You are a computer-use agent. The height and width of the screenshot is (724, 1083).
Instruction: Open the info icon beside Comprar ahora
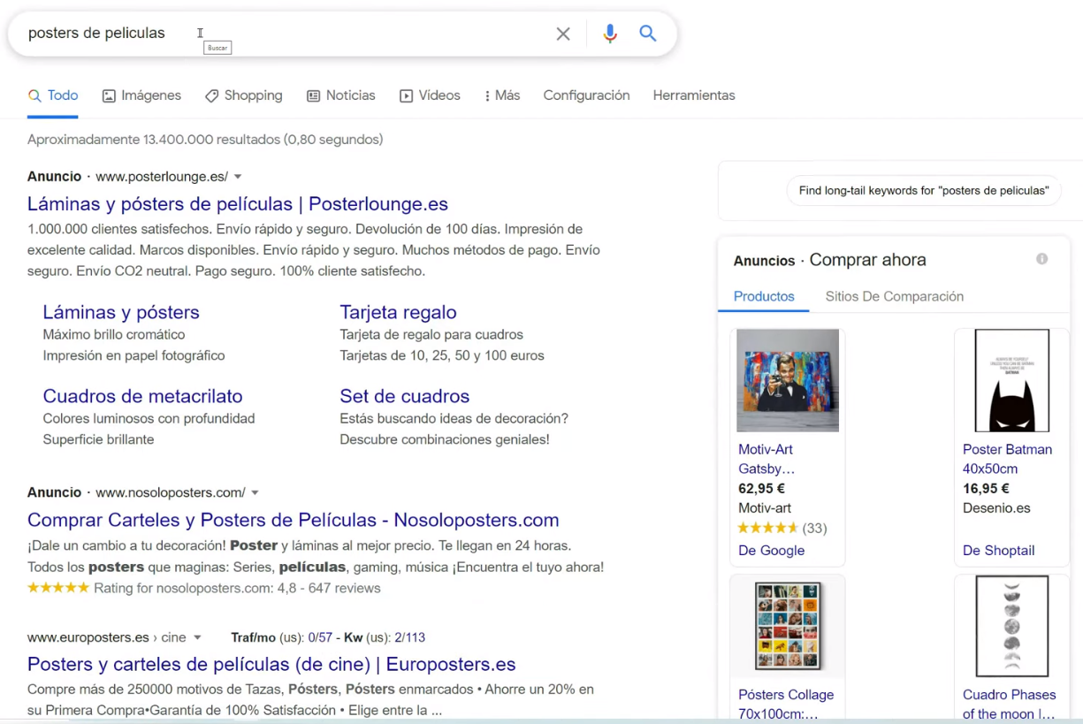pos(1042,259)
